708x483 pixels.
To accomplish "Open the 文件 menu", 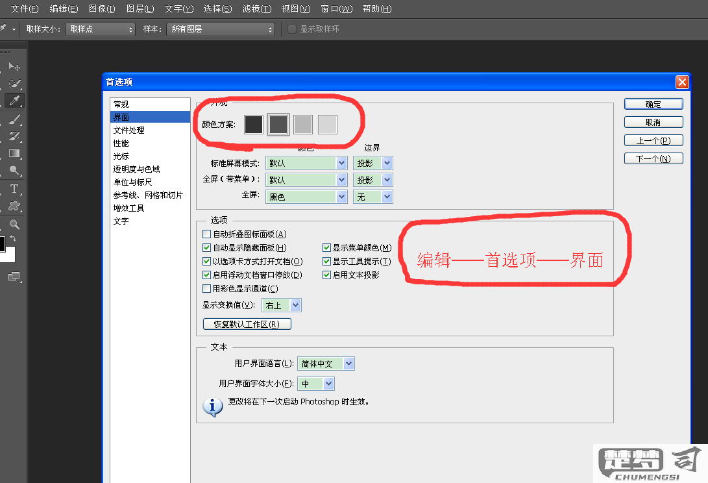I will point(25,8).
